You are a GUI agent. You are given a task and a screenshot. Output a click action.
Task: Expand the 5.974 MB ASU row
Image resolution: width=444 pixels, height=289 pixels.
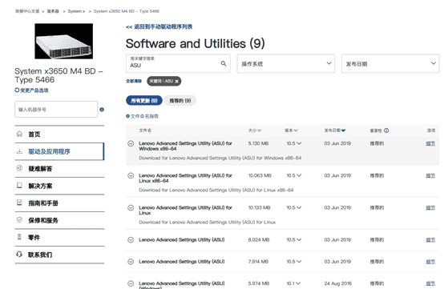coord(131,283)
